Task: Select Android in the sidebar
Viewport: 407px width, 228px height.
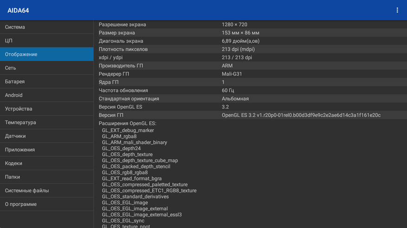Action: 46,95
